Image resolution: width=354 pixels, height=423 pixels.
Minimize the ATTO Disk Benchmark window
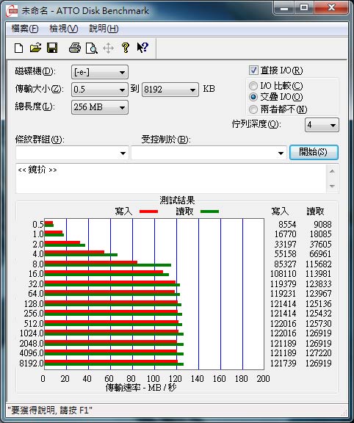click(x=284, y=8)
